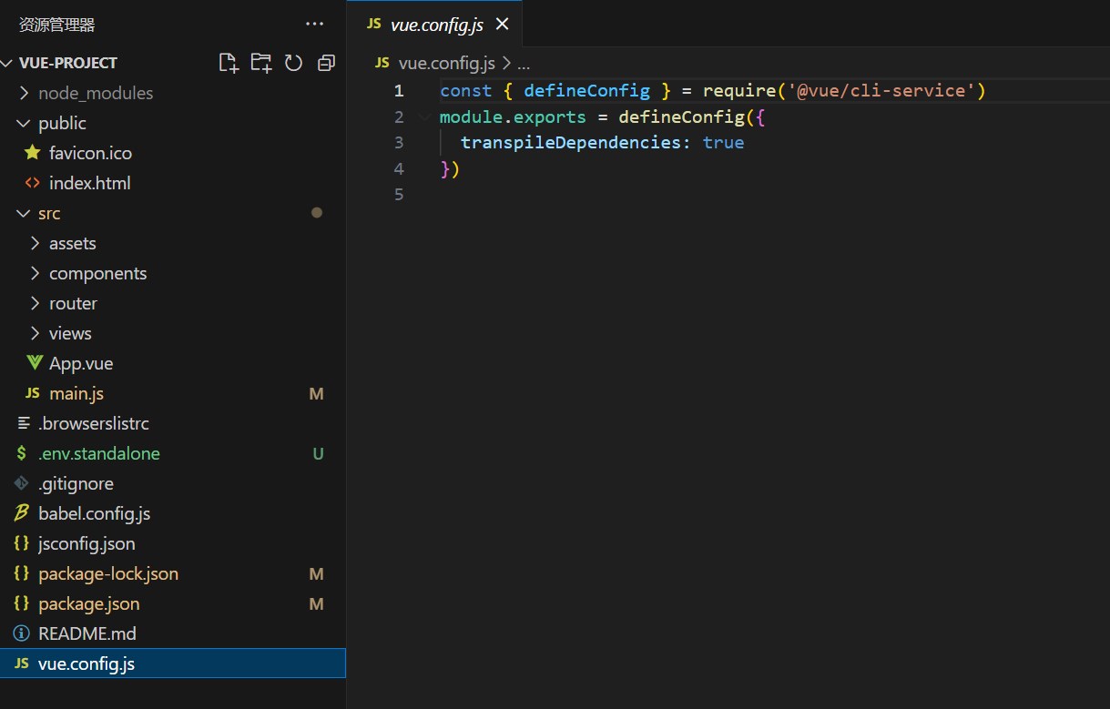Click the JS icon beside main.js
Viewport: 1110px width, 709px height.
33,393
